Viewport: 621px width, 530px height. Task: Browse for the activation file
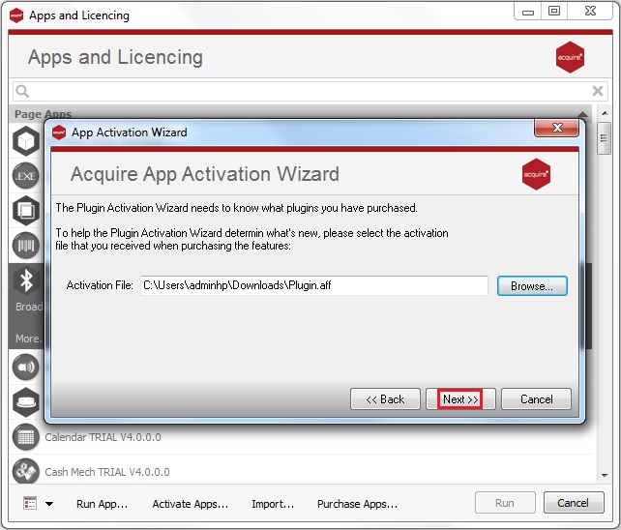[532, 285]
